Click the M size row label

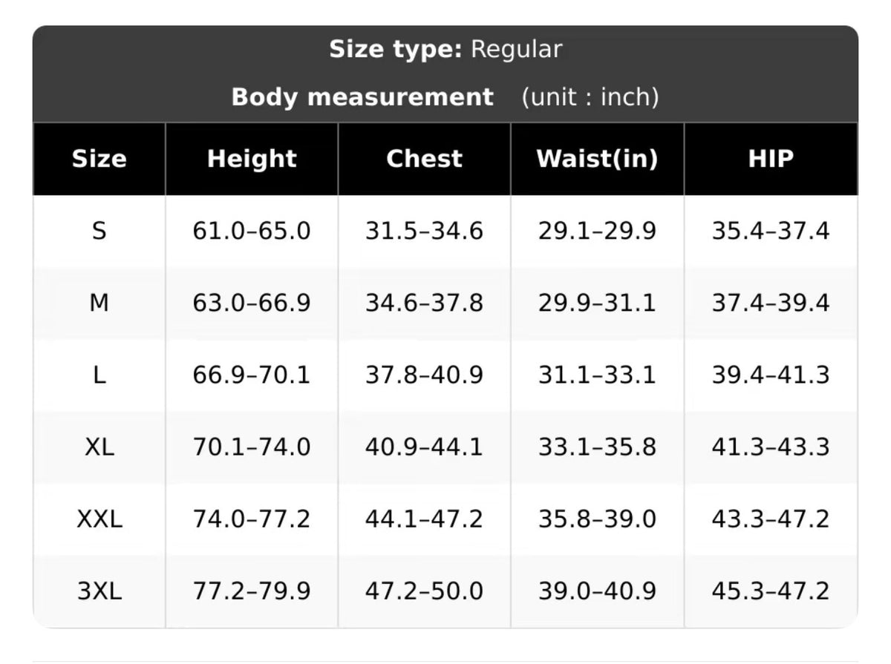[x=99, y=303]
